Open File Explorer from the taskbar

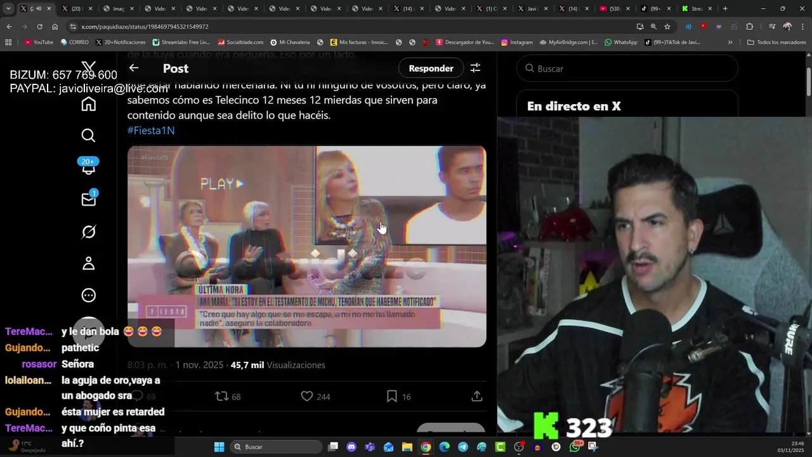tap(407, 447)
